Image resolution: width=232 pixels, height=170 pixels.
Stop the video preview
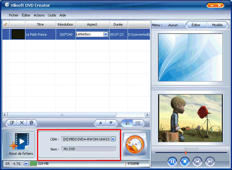click(185, 162)
